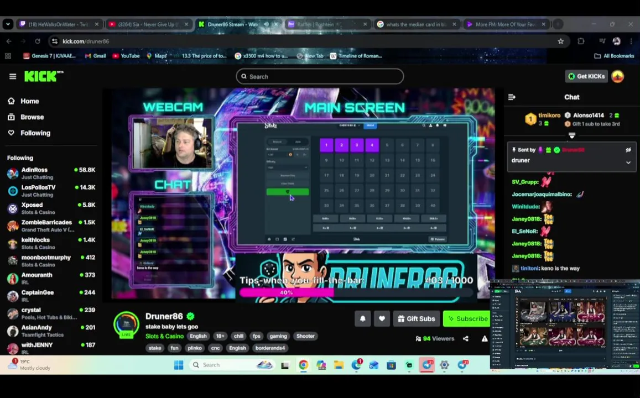Open the Kick hamburger menu
The image size is (640, 398).
pyautogui.click(x=13, y=76)
